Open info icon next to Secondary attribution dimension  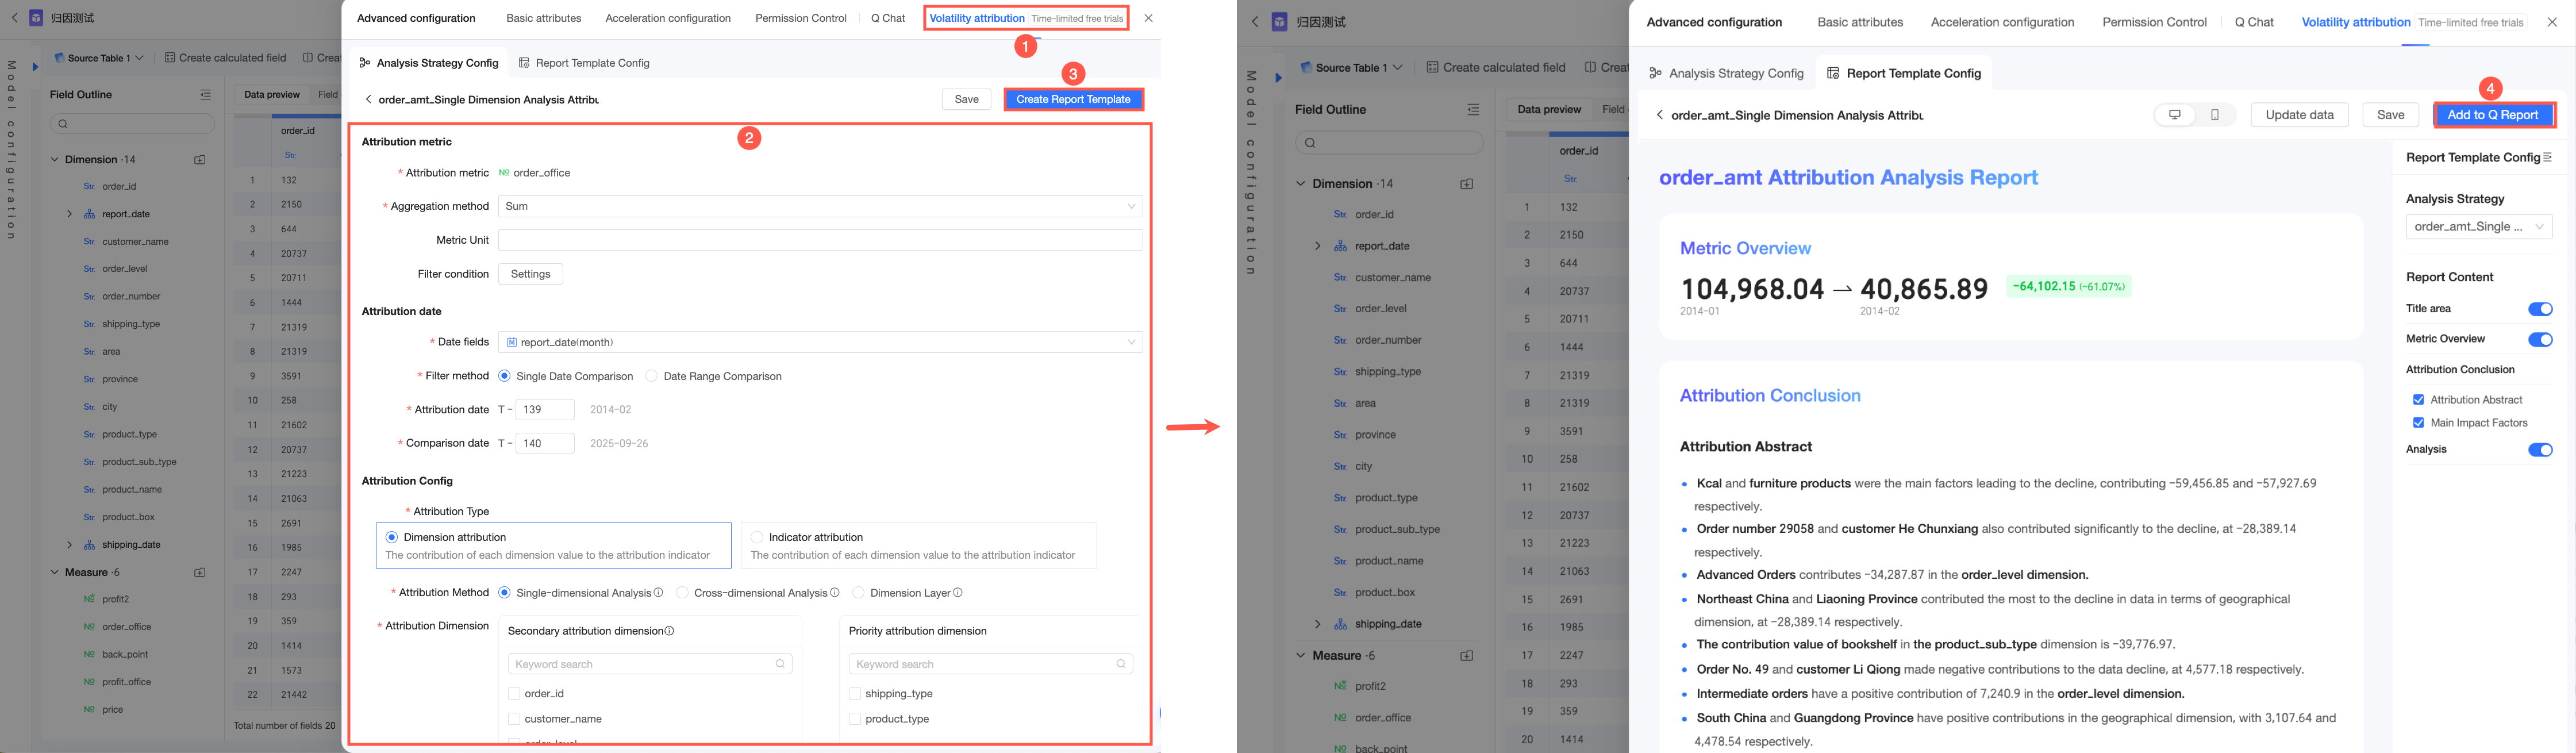coord(670,631)
